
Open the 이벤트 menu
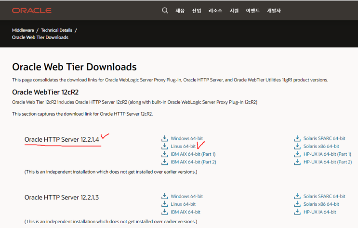(253, 11)
